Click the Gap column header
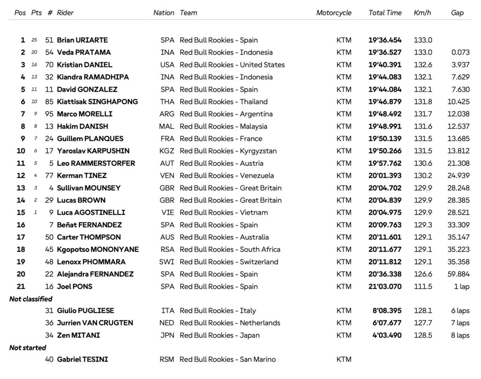Viewport: 481px width, 379px height. [457, 13]
